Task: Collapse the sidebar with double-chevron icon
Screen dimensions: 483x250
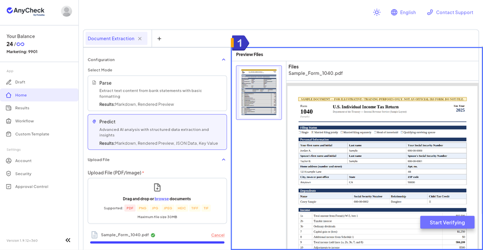Action: tap(68, 240)
